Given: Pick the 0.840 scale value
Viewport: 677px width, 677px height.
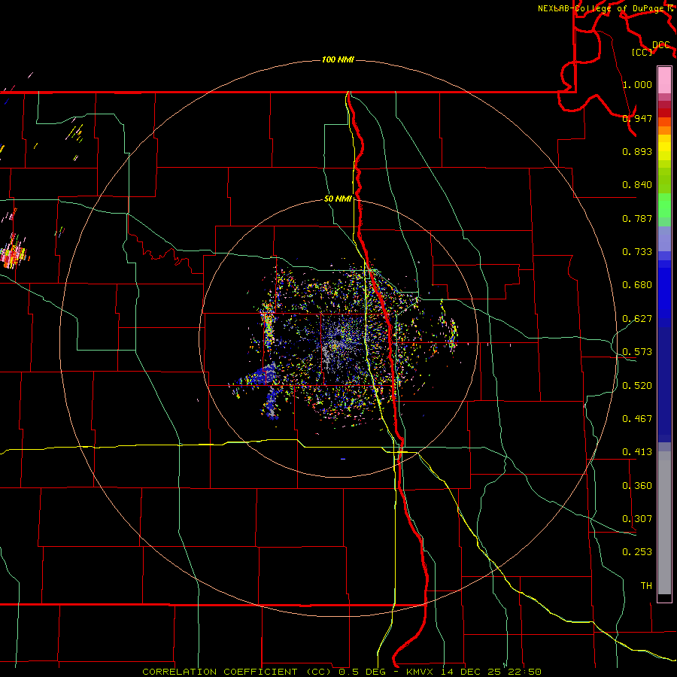Looking at the screenshot, I should tap(637, 185).
